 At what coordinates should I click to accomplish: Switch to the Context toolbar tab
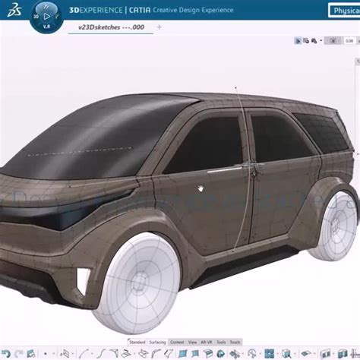(x=177, y=342)
